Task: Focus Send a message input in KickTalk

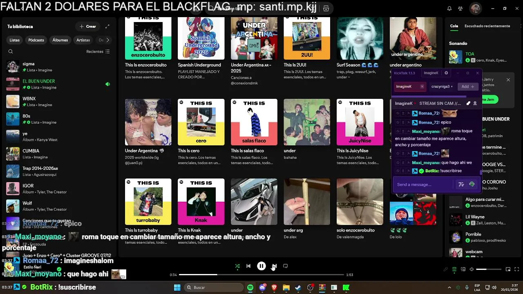Action: click(x=424, y=185)
